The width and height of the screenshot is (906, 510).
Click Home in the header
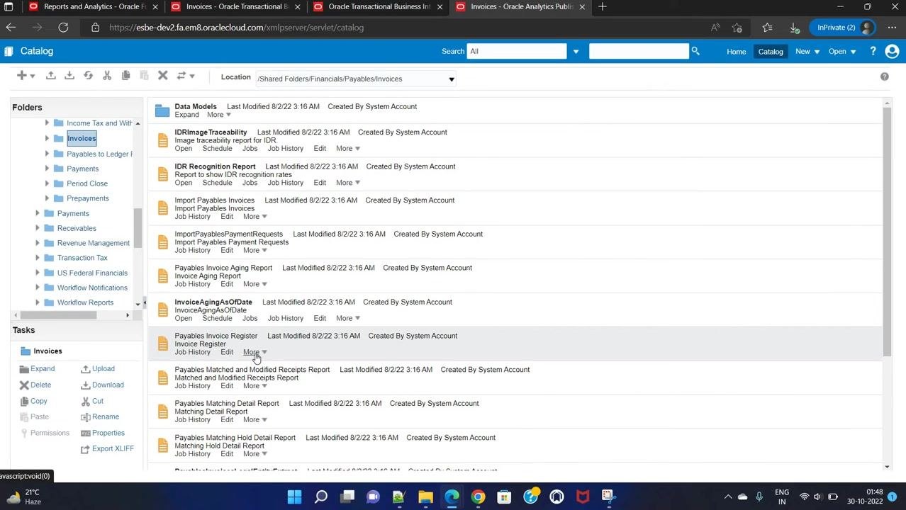pos(736,51)
